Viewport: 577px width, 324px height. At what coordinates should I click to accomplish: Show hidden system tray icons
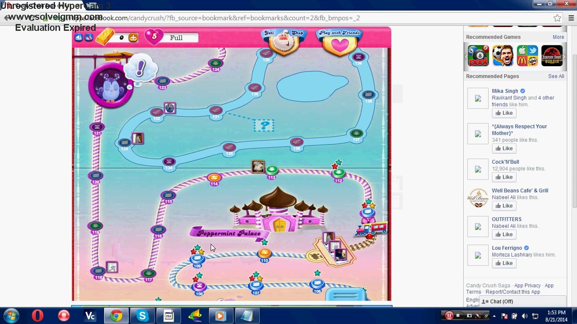[x=494, y=316]
